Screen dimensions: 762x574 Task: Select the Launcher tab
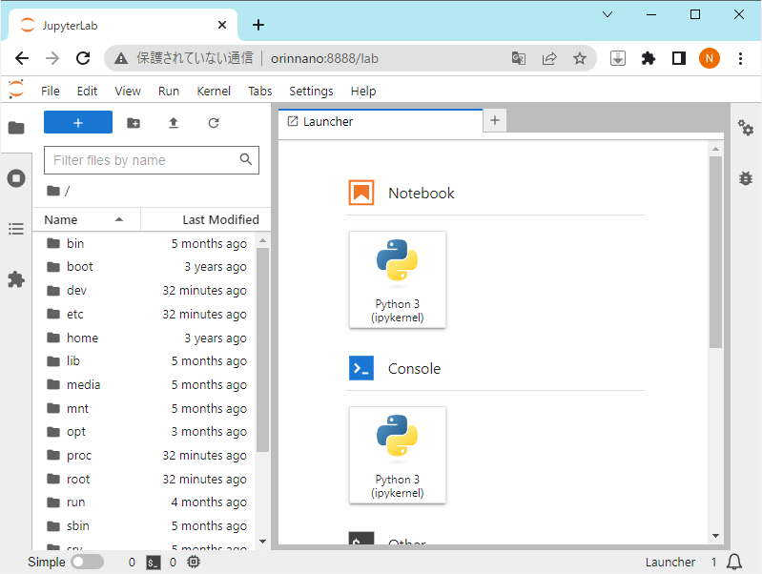[328, 122]
